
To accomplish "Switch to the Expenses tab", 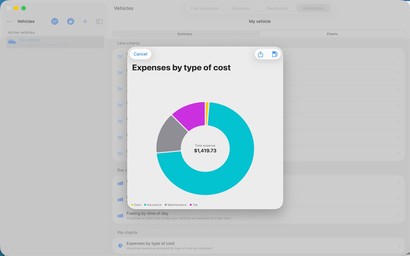I will coord(241,8).
